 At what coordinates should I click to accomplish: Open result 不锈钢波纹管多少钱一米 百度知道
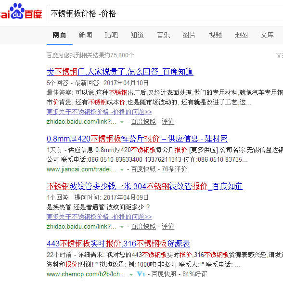point(145,186)
